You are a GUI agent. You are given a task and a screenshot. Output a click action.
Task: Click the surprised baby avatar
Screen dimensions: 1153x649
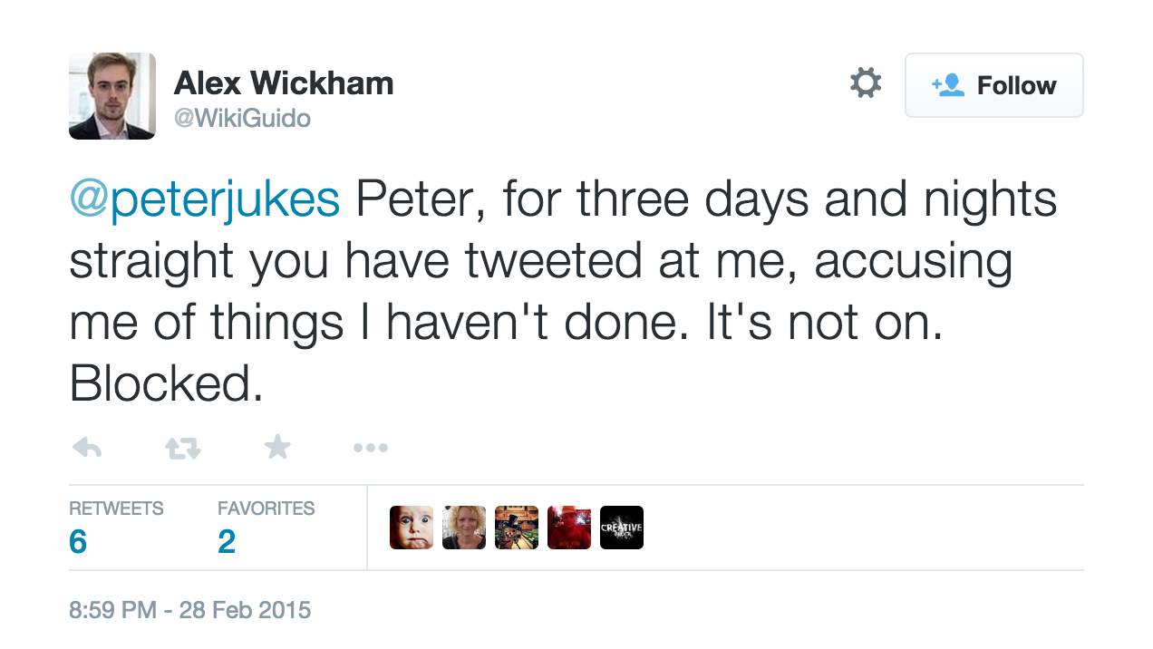coord(412,528)
